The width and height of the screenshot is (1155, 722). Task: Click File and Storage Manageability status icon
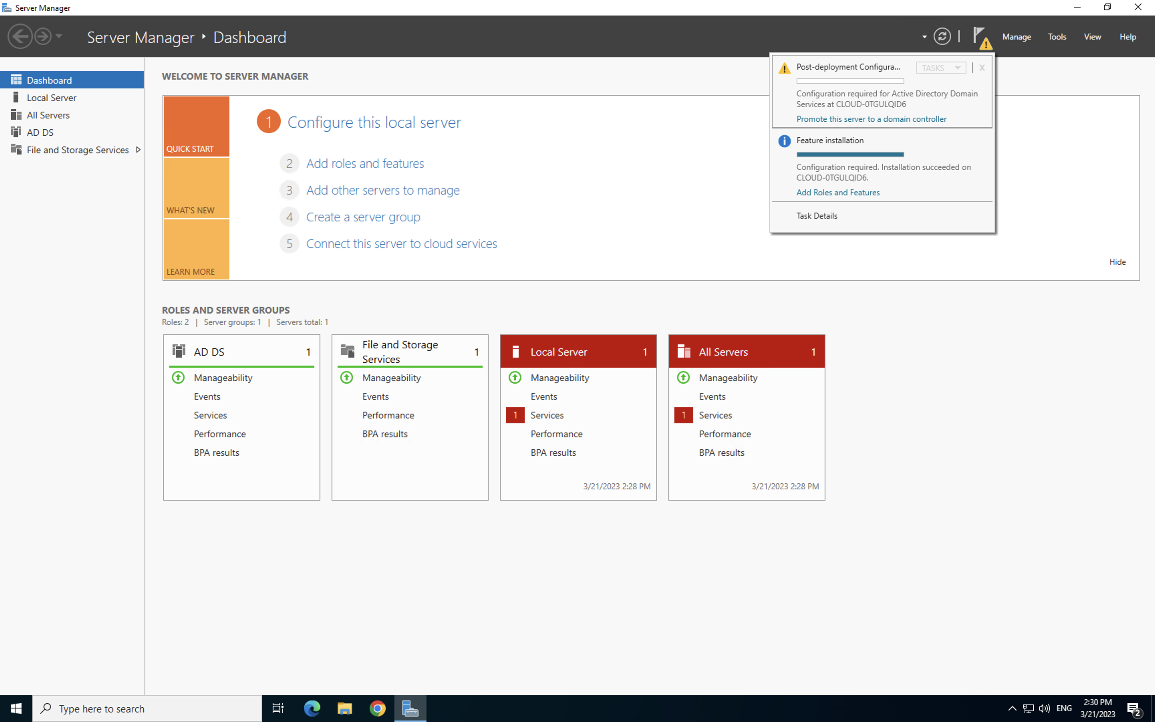[x=347, y=378]
